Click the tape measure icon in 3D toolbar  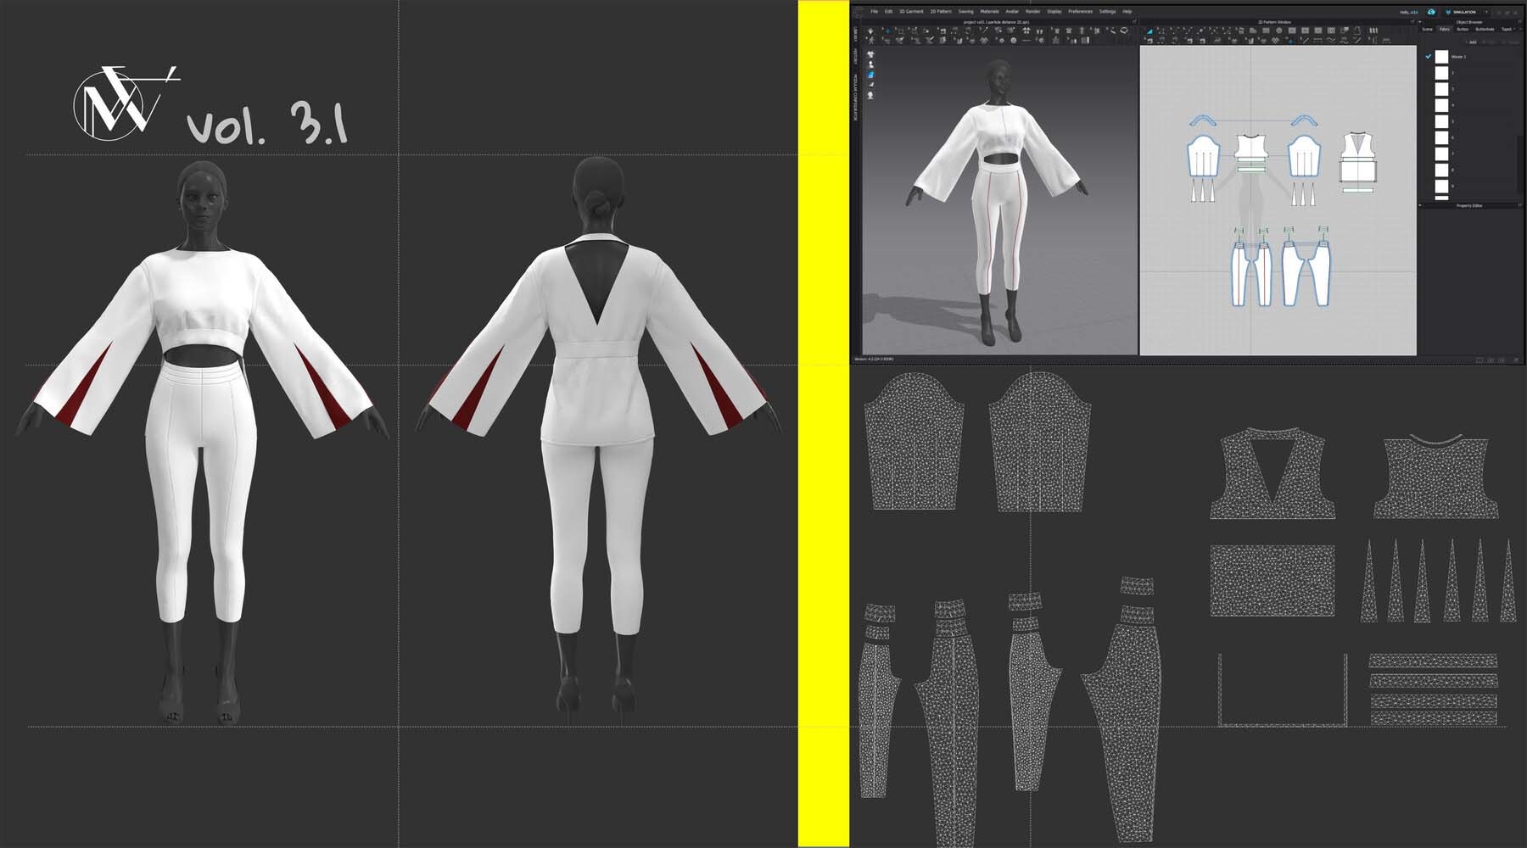[1125, 31]
